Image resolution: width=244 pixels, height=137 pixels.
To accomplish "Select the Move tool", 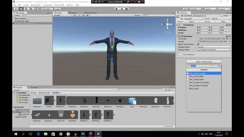I will click(21, 9).
